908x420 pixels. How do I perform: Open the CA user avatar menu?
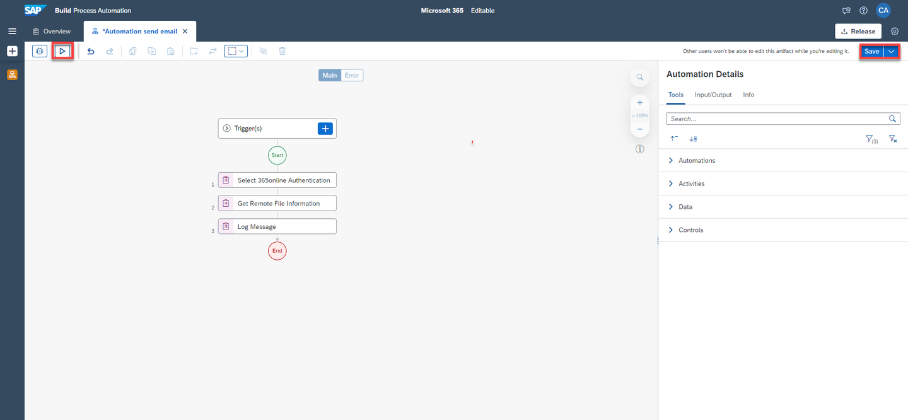(883, 10)
